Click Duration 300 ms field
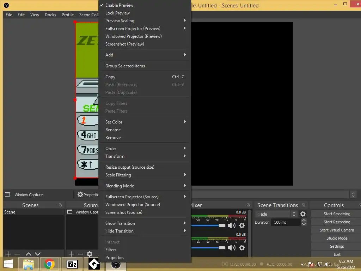 point(286,222)
